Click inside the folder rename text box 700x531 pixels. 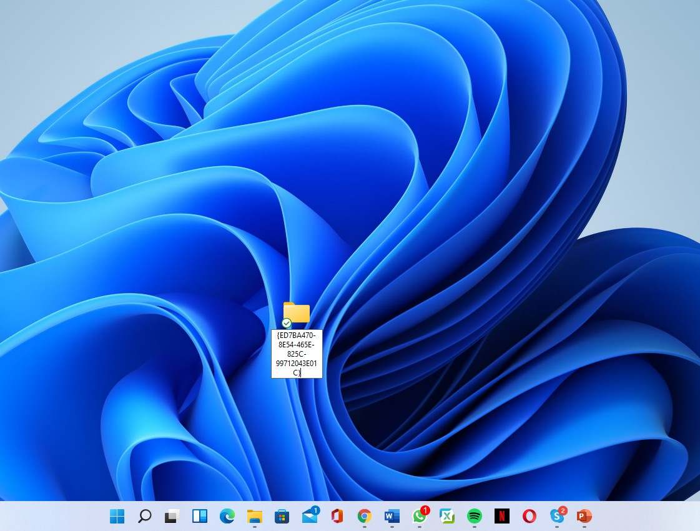tap(297, 354)
